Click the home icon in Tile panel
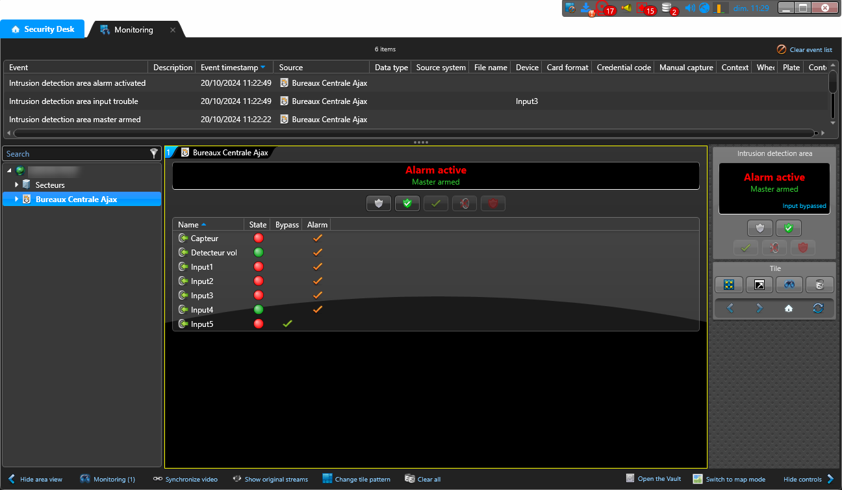The height and width of the screenshot is (490, 842). pos(789,309)
